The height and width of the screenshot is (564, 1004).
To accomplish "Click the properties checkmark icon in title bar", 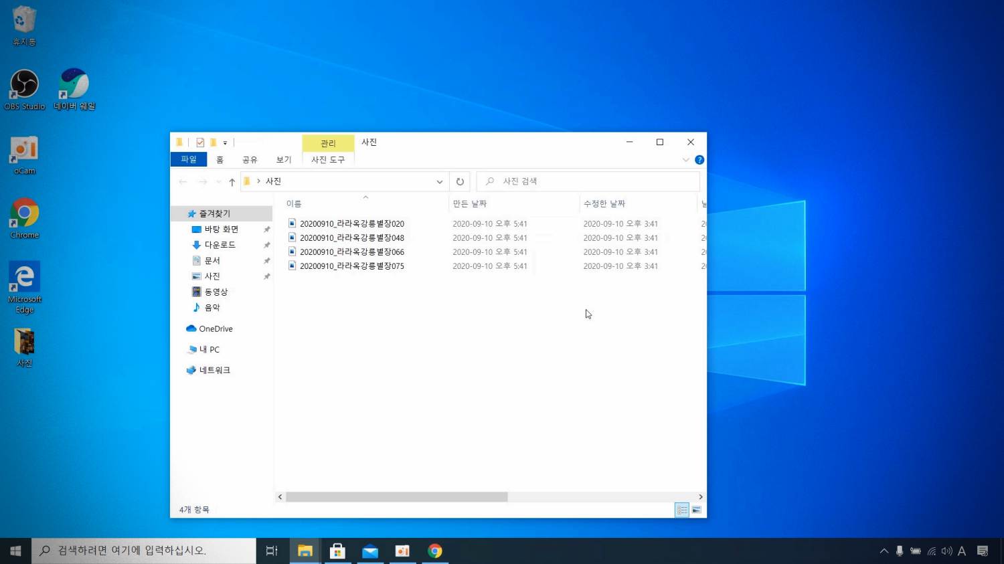I will [200, 143].
